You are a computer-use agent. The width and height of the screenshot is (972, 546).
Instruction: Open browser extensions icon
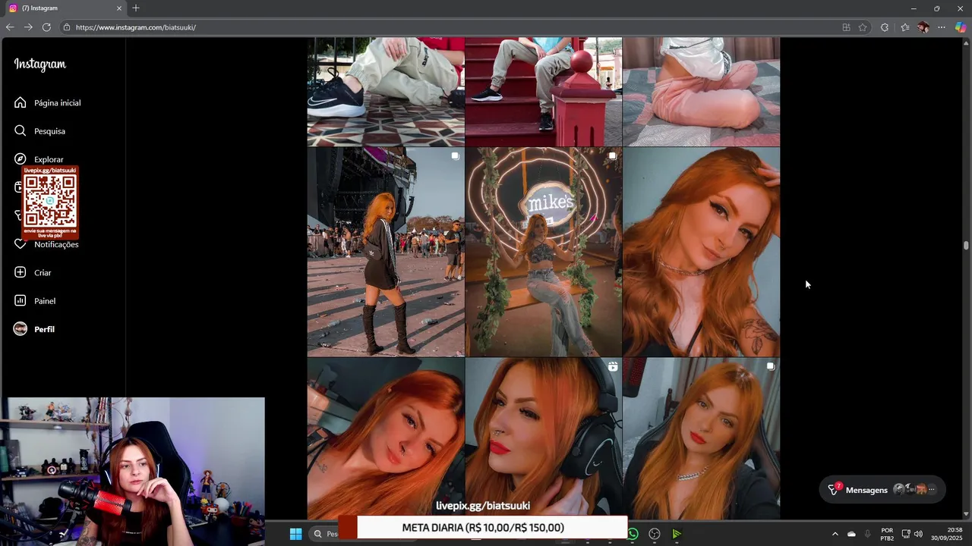(x=885, y=27)
